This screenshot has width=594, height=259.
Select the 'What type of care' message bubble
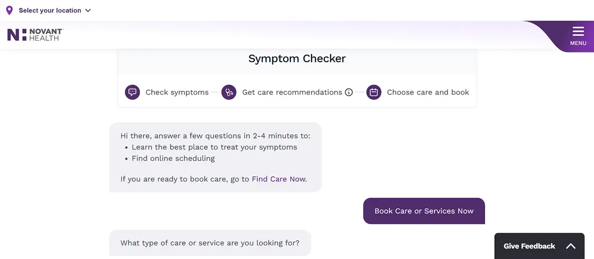point(210,243)
